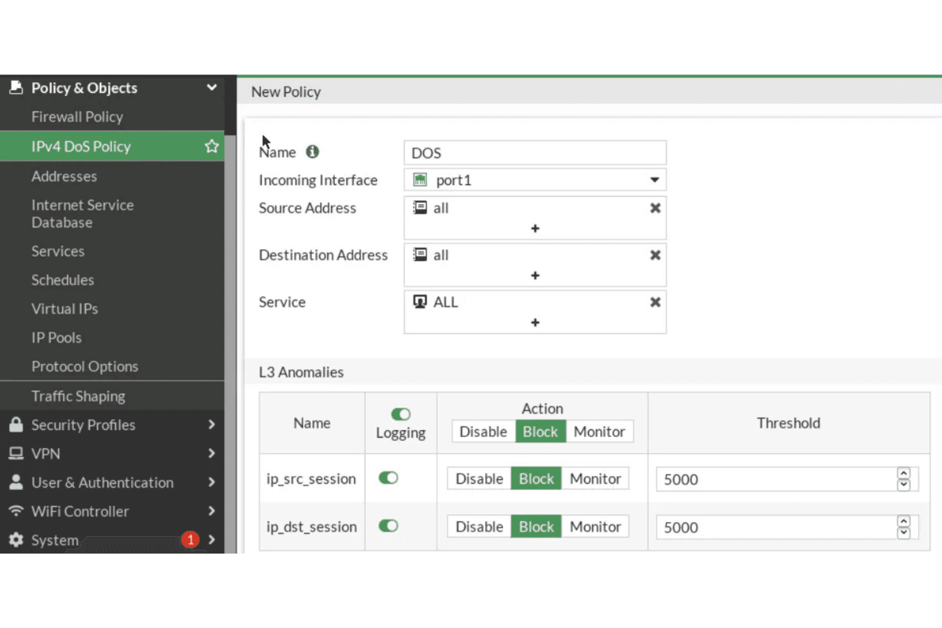Click the favorite star on IPv4 DoS Policy

[x=212, y=146]
